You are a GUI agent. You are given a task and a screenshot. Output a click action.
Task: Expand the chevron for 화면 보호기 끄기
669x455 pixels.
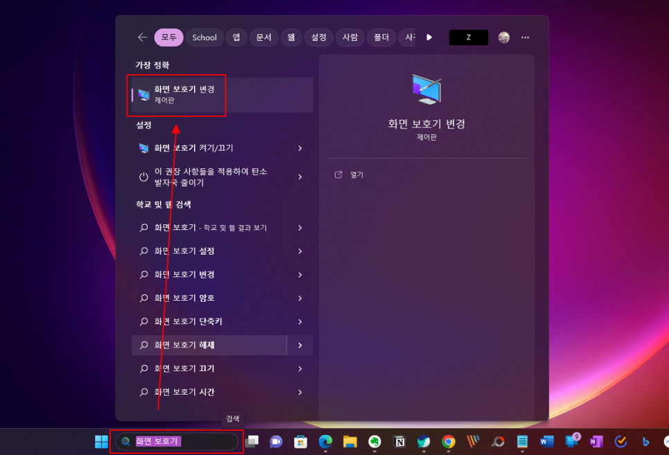coord(300,368)
